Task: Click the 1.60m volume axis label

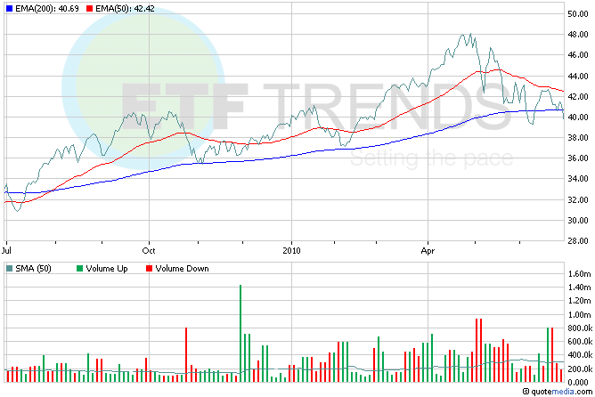Action: tap(580, 274)
